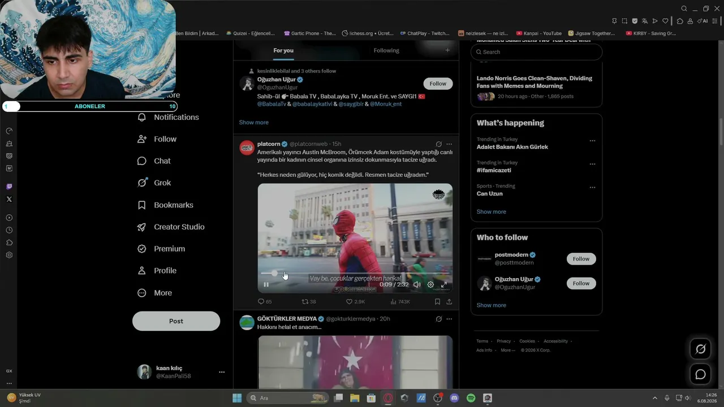Screen dimensions: 724x407
Task: Open the extensions cube icon in the Opera sidebar
Action: pyautogui.click(x=9, y=243)
